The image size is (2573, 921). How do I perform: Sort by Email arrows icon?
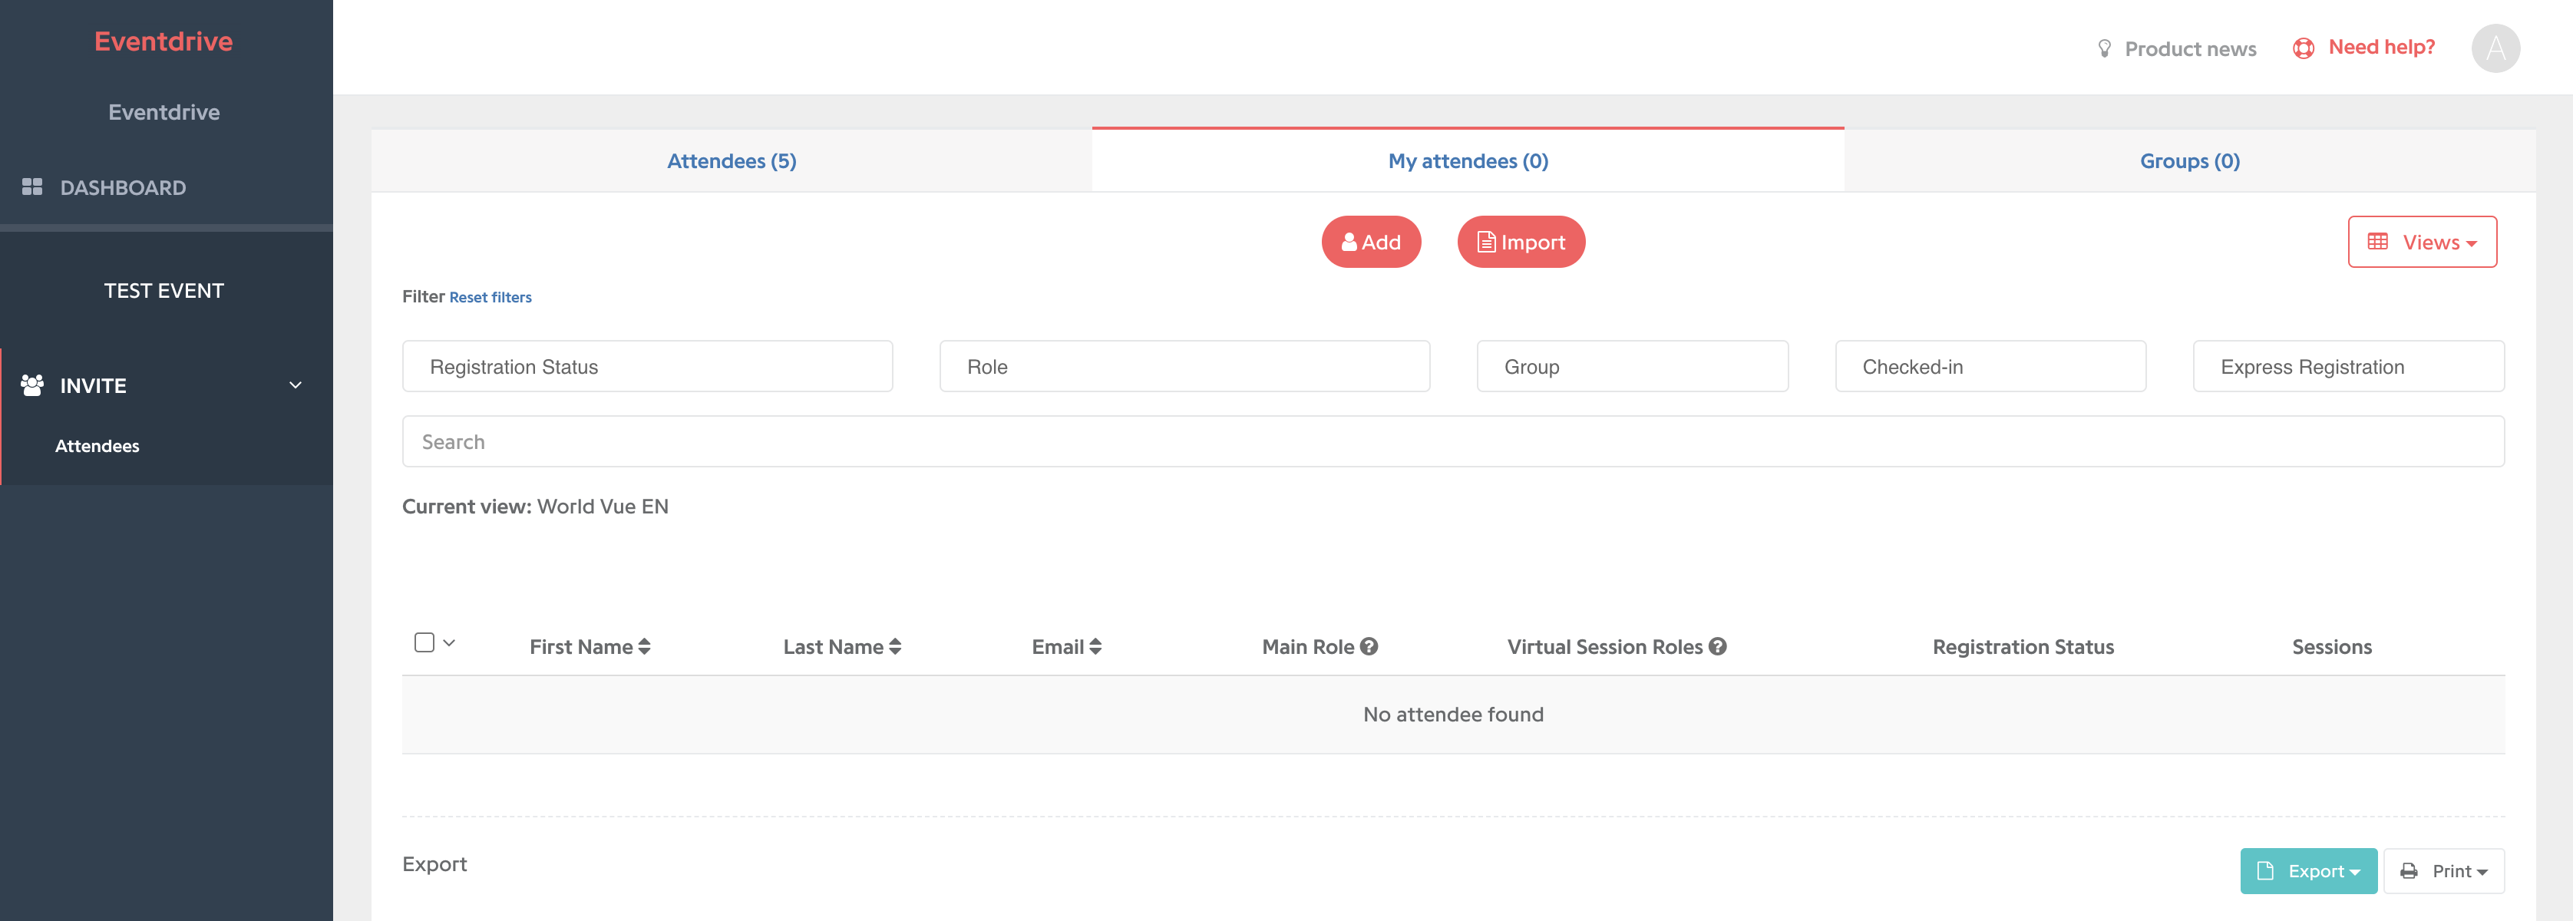(x=1095, y=646)
